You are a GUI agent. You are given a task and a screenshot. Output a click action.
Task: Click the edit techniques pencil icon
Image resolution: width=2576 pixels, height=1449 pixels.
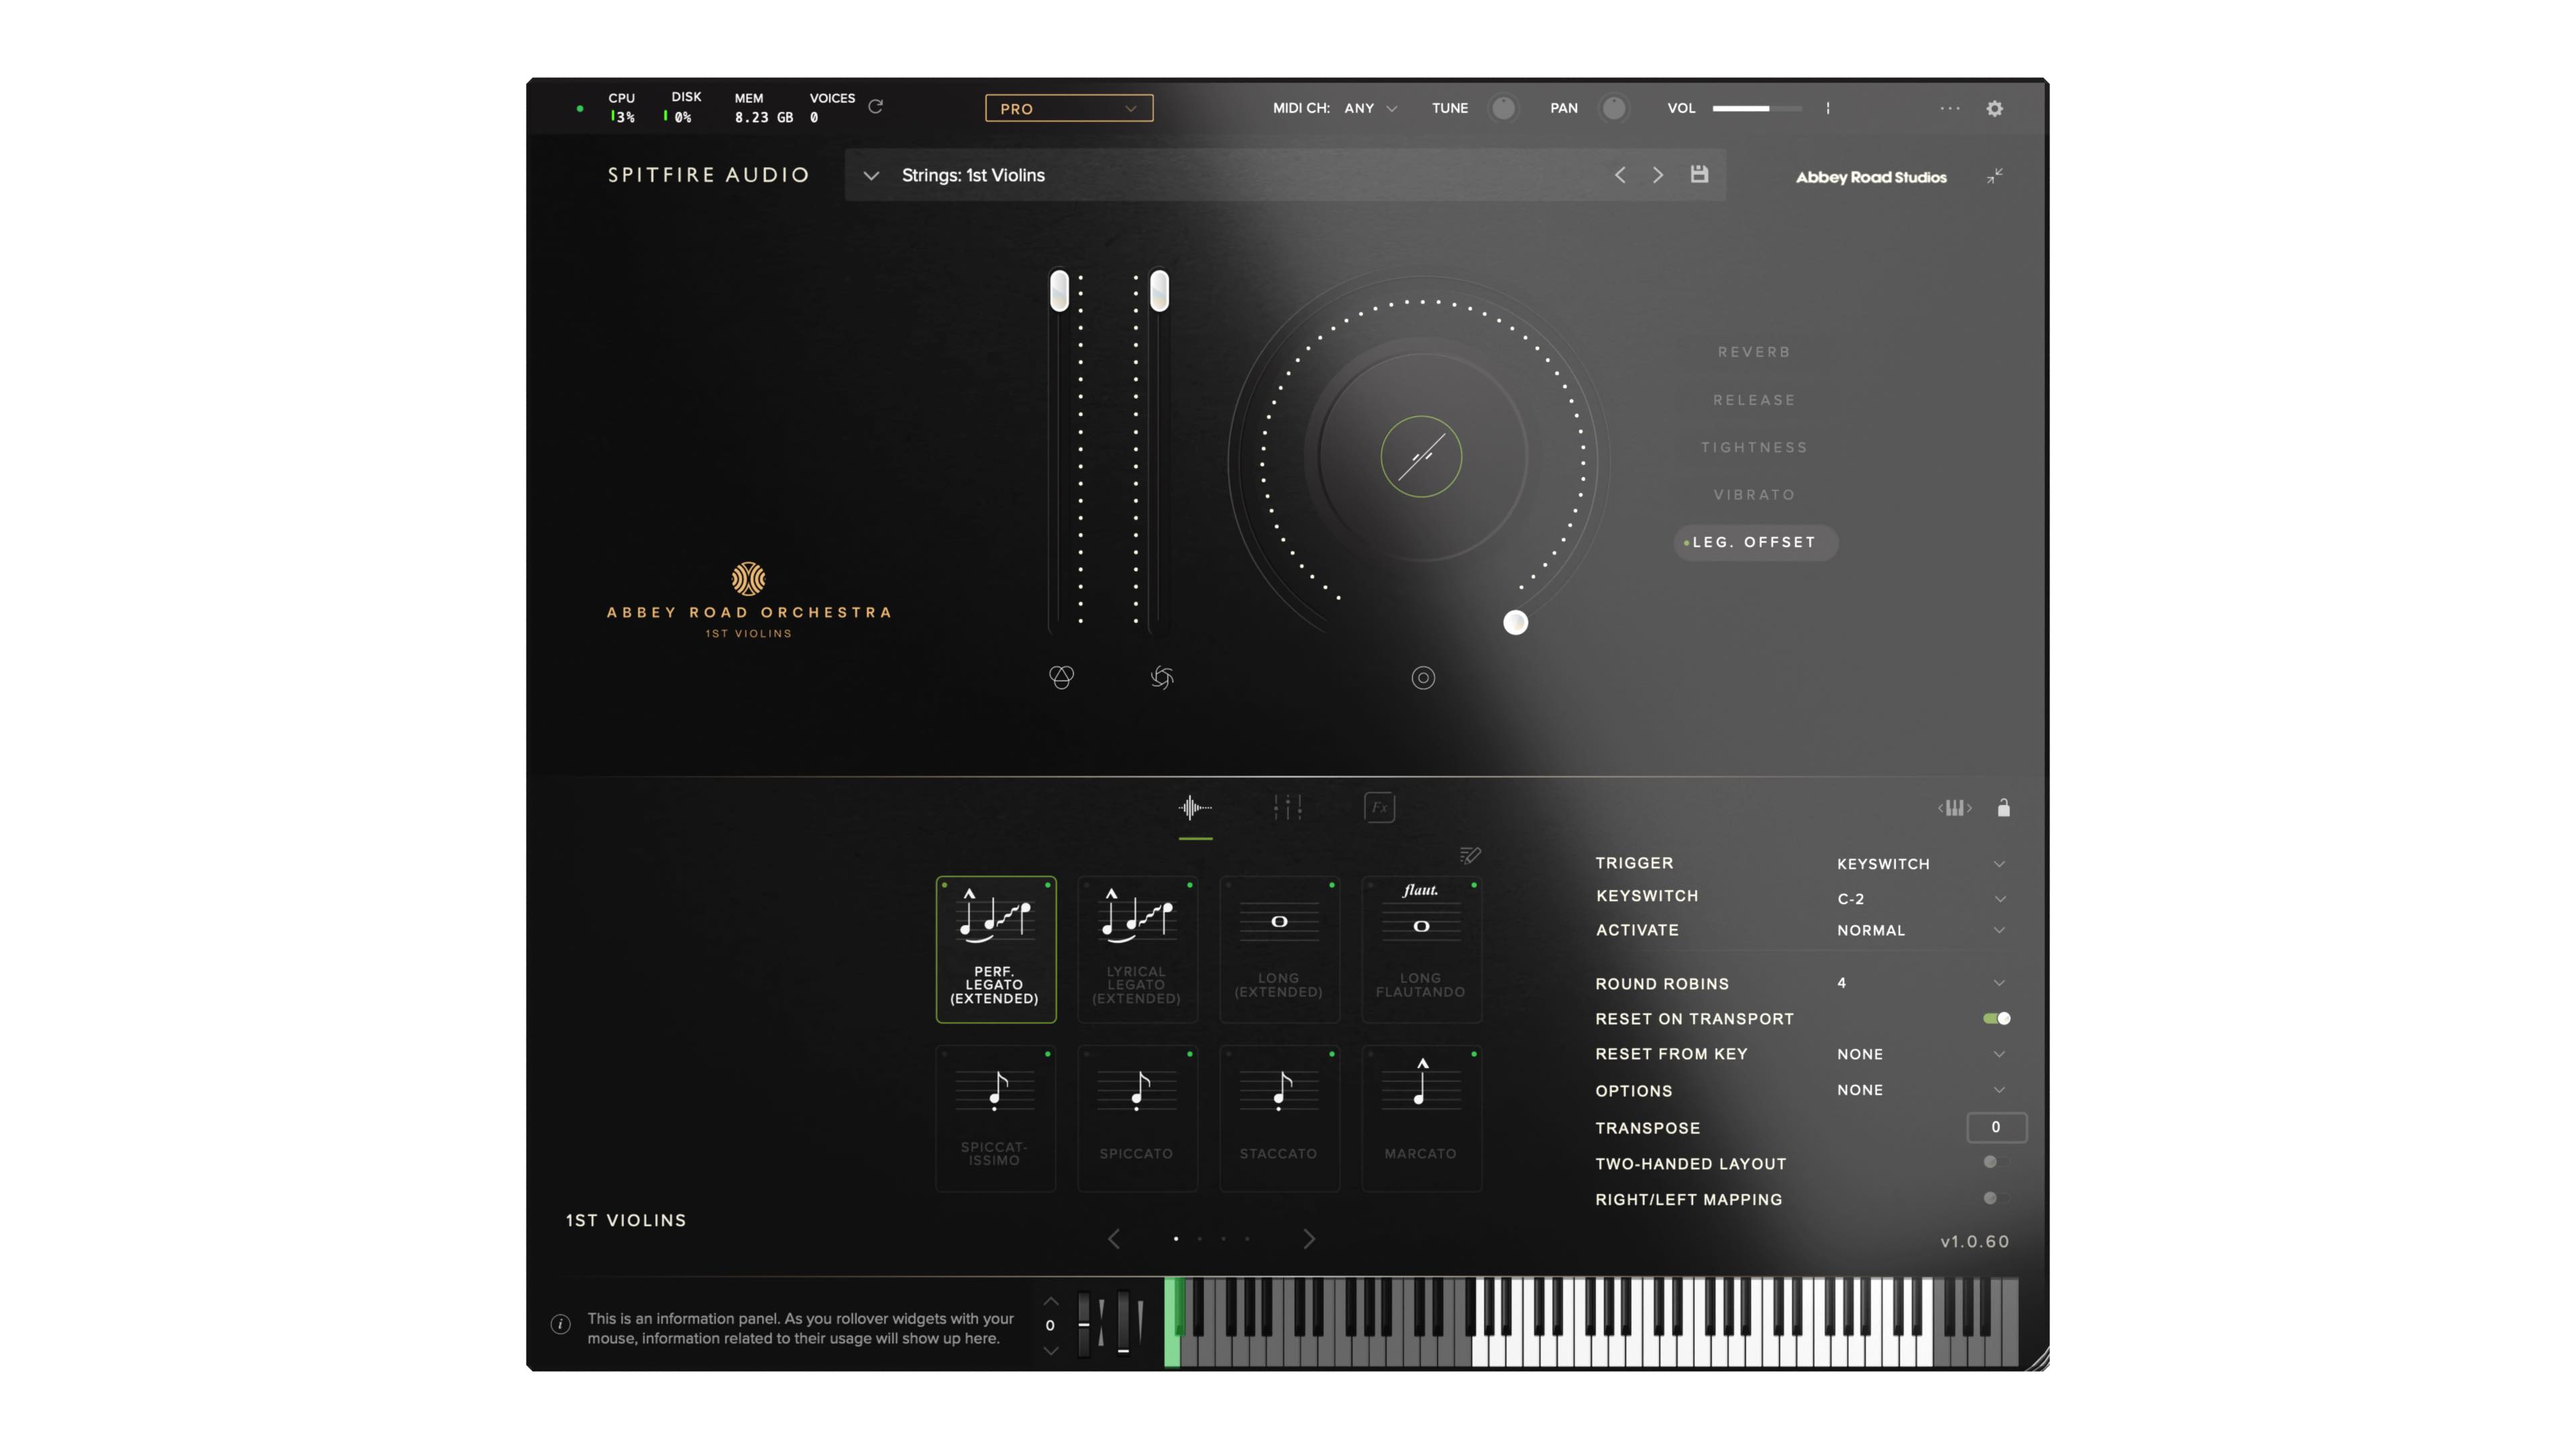point(1470,855)
